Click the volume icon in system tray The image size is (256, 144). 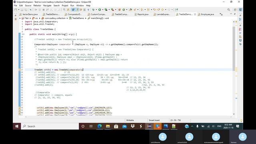(213, 126)
